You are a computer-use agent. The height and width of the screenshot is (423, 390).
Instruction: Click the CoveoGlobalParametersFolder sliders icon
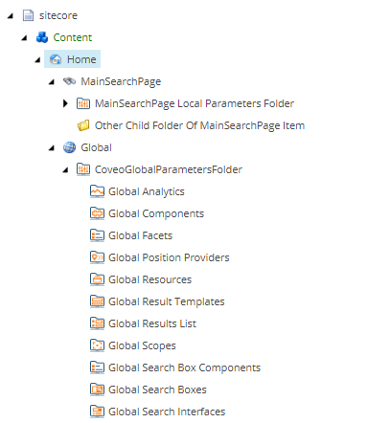(x=83, y=169)
